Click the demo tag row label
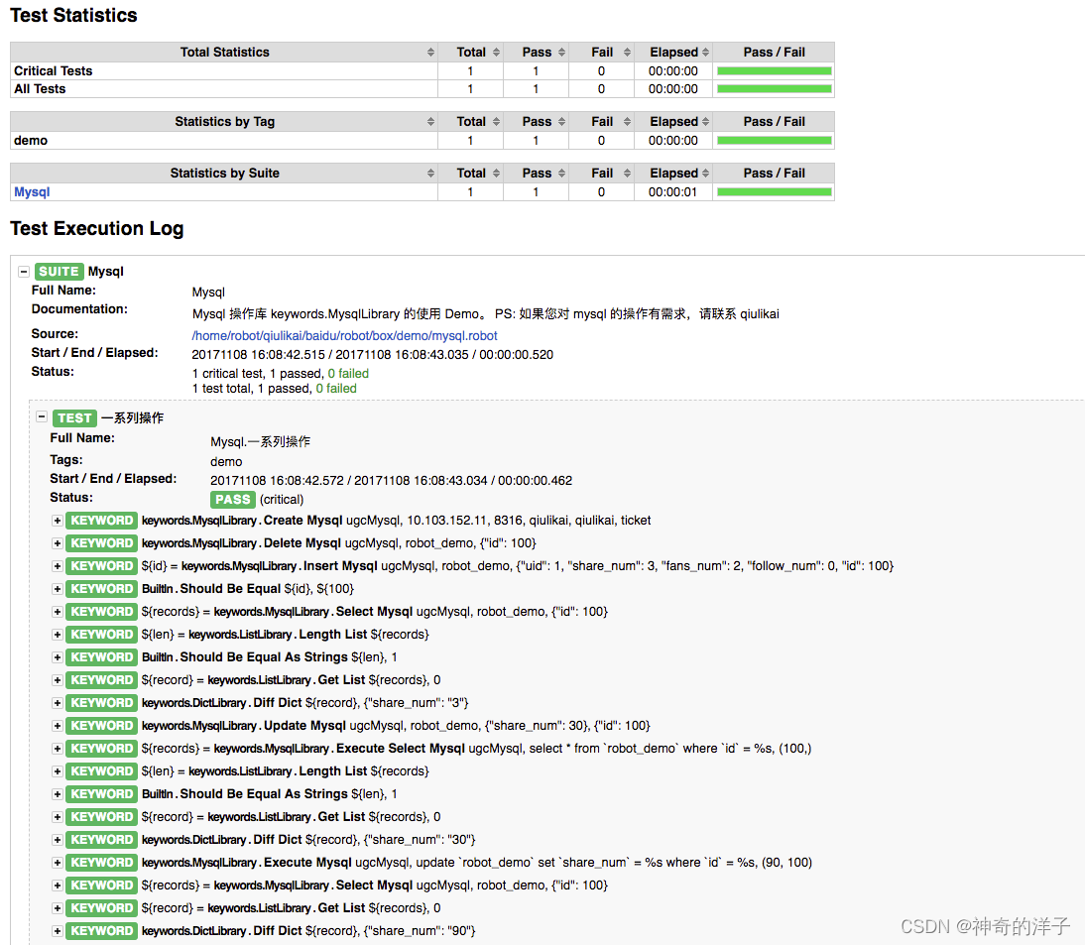This screenshot has height=945, width=1085. (x=31, y=141)
